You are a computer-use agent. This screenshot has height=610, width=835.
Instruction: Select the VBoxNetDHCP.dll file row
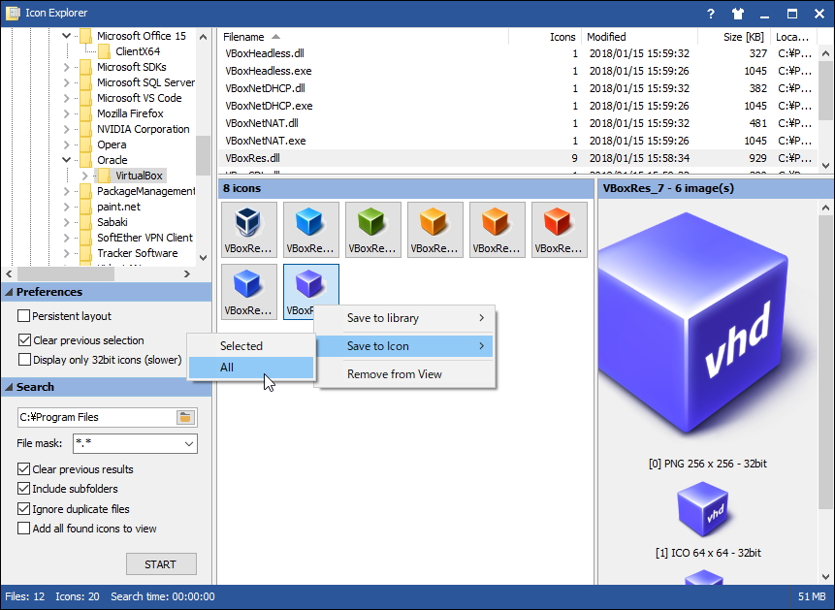pyautogui.click(x=518, y=88)
